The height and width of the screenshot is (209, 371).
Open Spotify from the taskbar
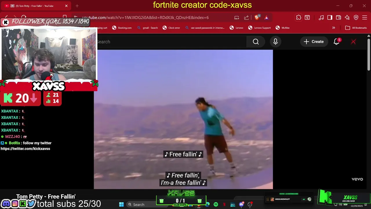216,204
